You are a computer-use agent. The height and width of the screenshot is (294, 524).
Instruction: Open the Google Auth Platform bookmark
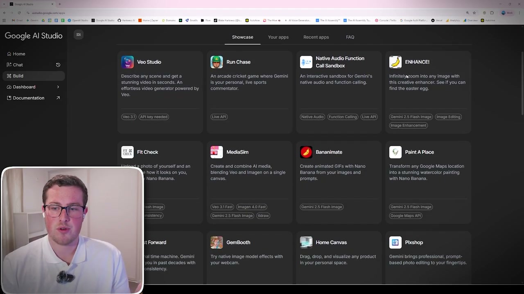[x=414, y=20]
